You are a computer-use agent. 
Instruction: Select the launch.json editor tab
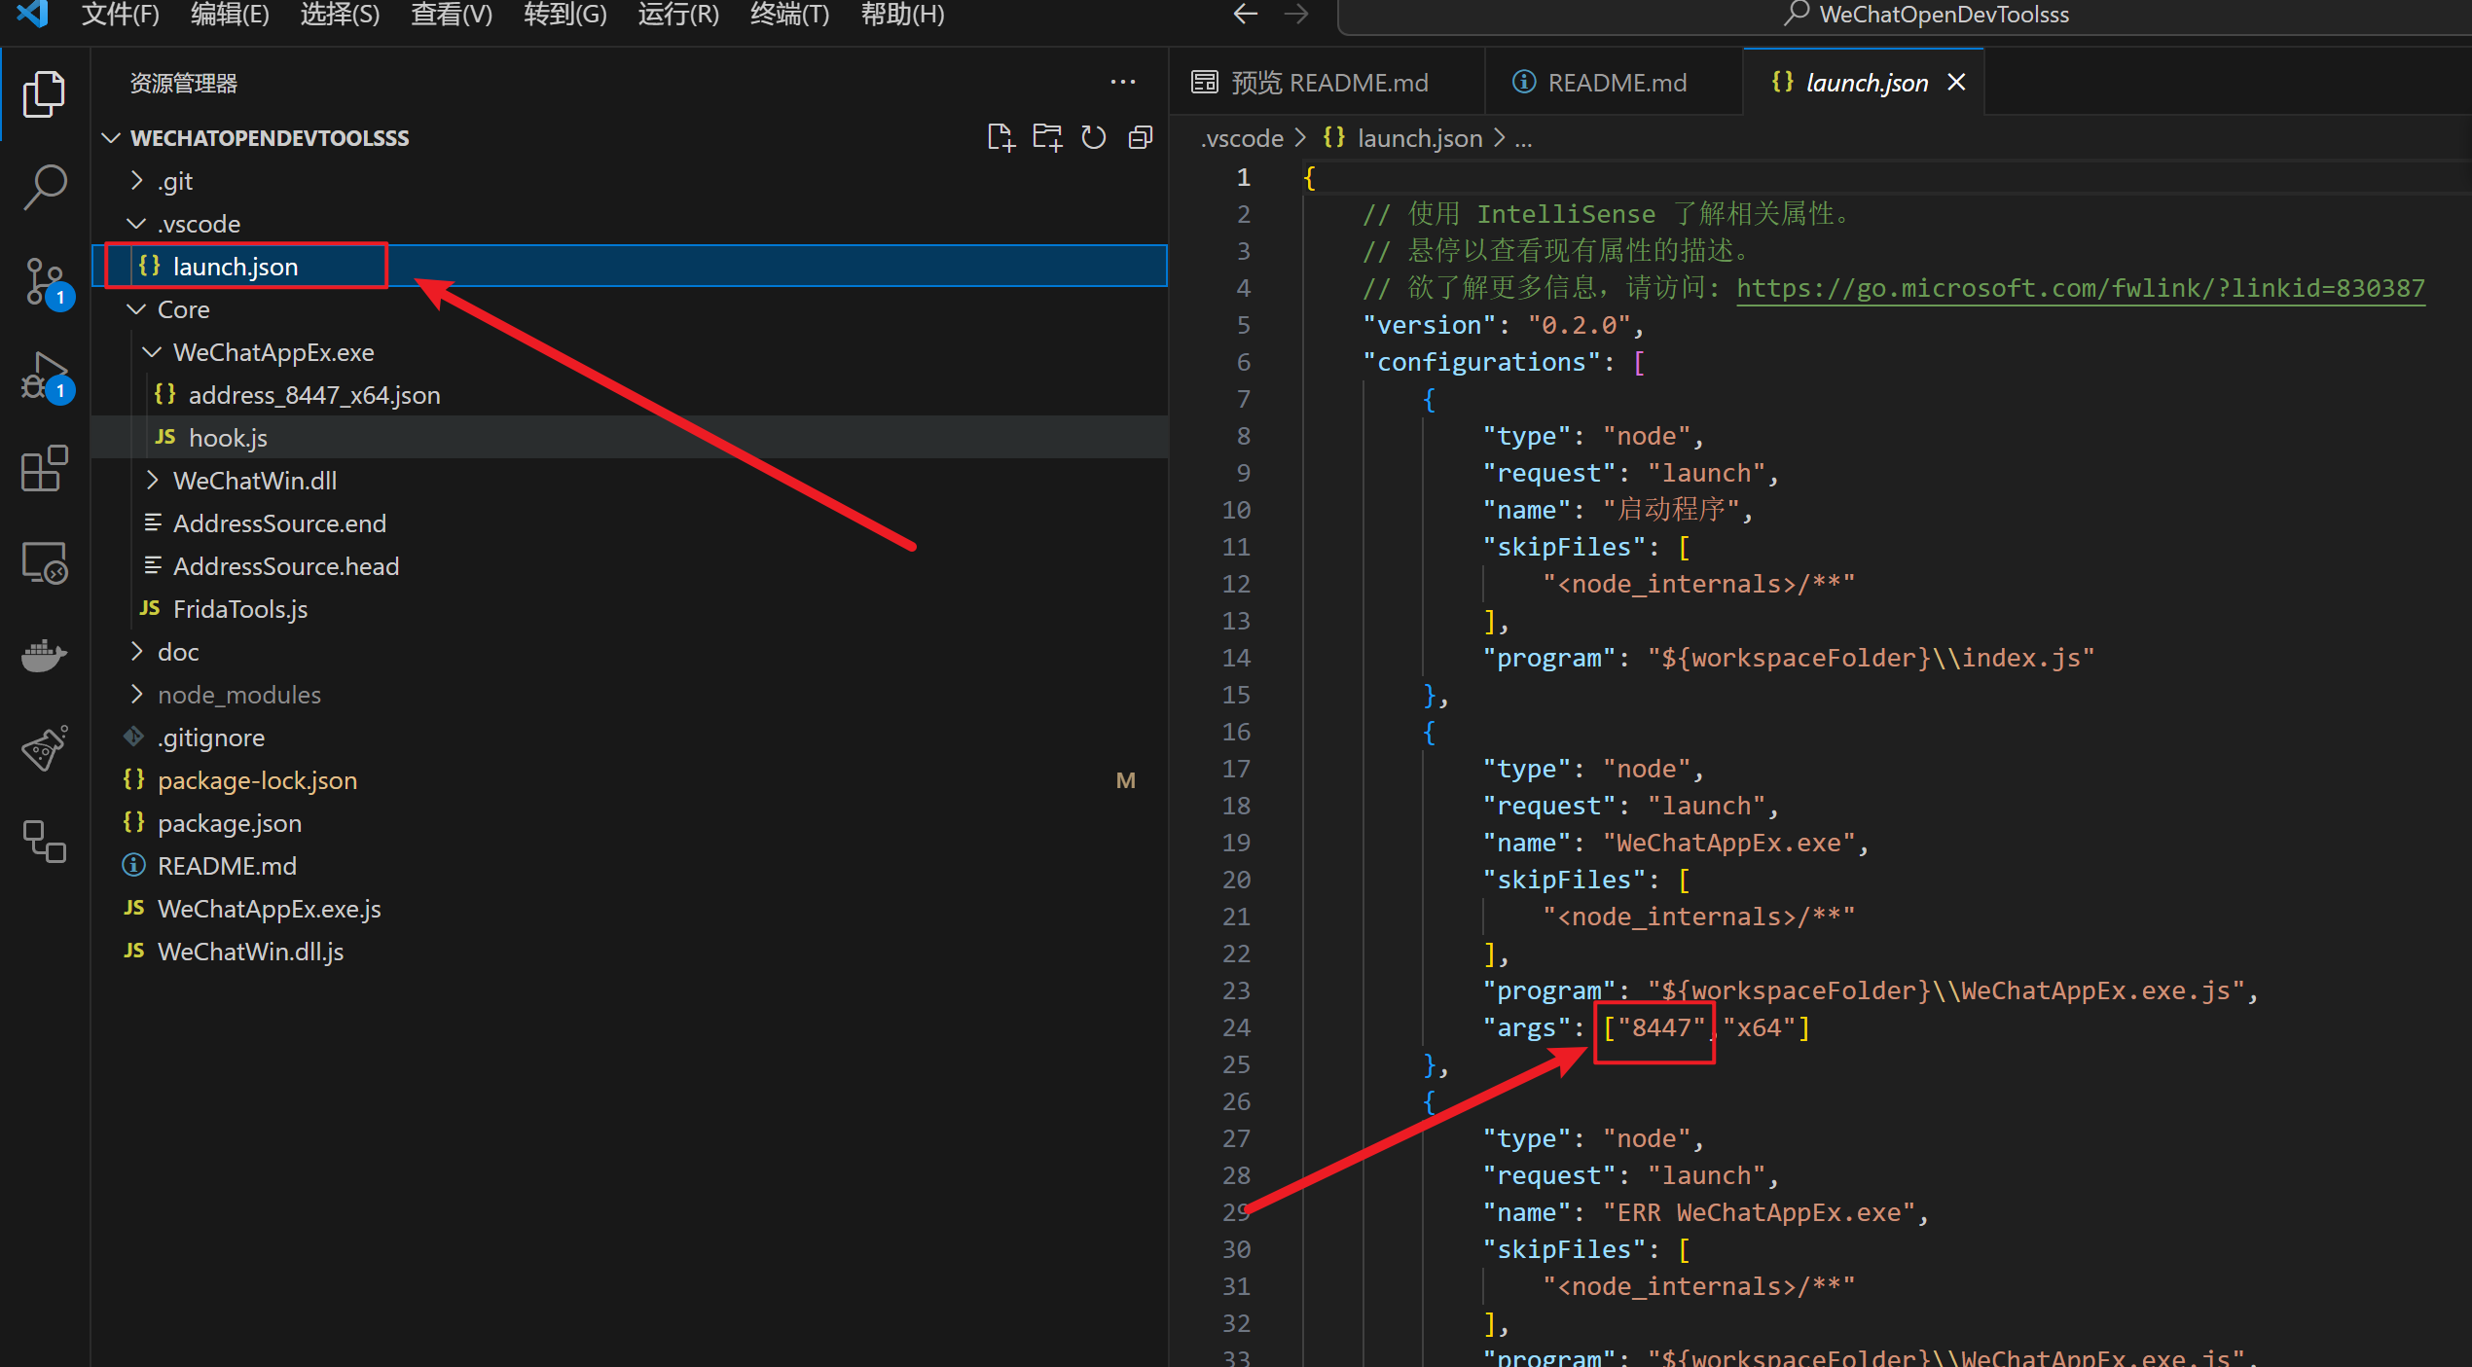1865,83
